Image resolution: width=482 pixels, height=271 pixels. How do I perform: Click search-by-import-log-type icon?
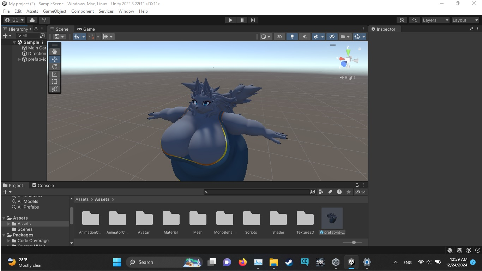(x=339, y=192)
